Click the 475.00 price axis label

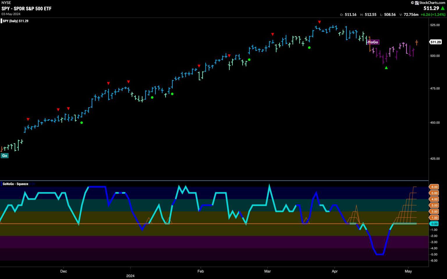(x=435, y=88)
